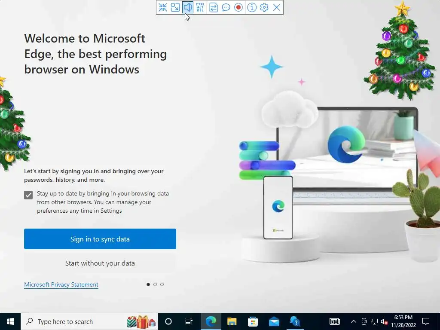Image resolution: width=440 pixels, height=330 pixels.
Task: Open the notification action center icon
Action: [x=426, y=321]
